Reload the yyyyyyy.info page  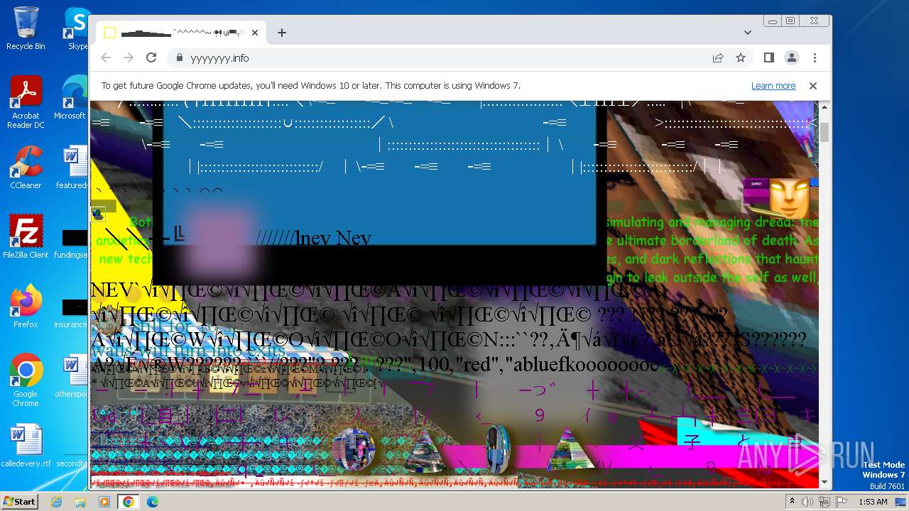click(151, 57)
